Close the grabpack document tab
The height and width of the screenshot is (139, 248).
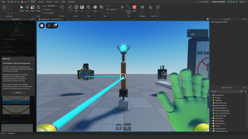63,19
